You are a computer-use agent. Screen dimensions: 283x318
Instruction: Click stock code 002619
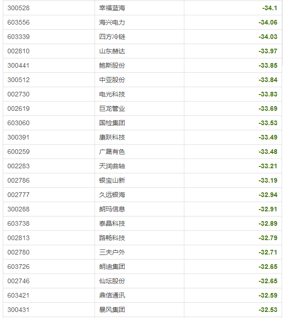click(19, 108)
